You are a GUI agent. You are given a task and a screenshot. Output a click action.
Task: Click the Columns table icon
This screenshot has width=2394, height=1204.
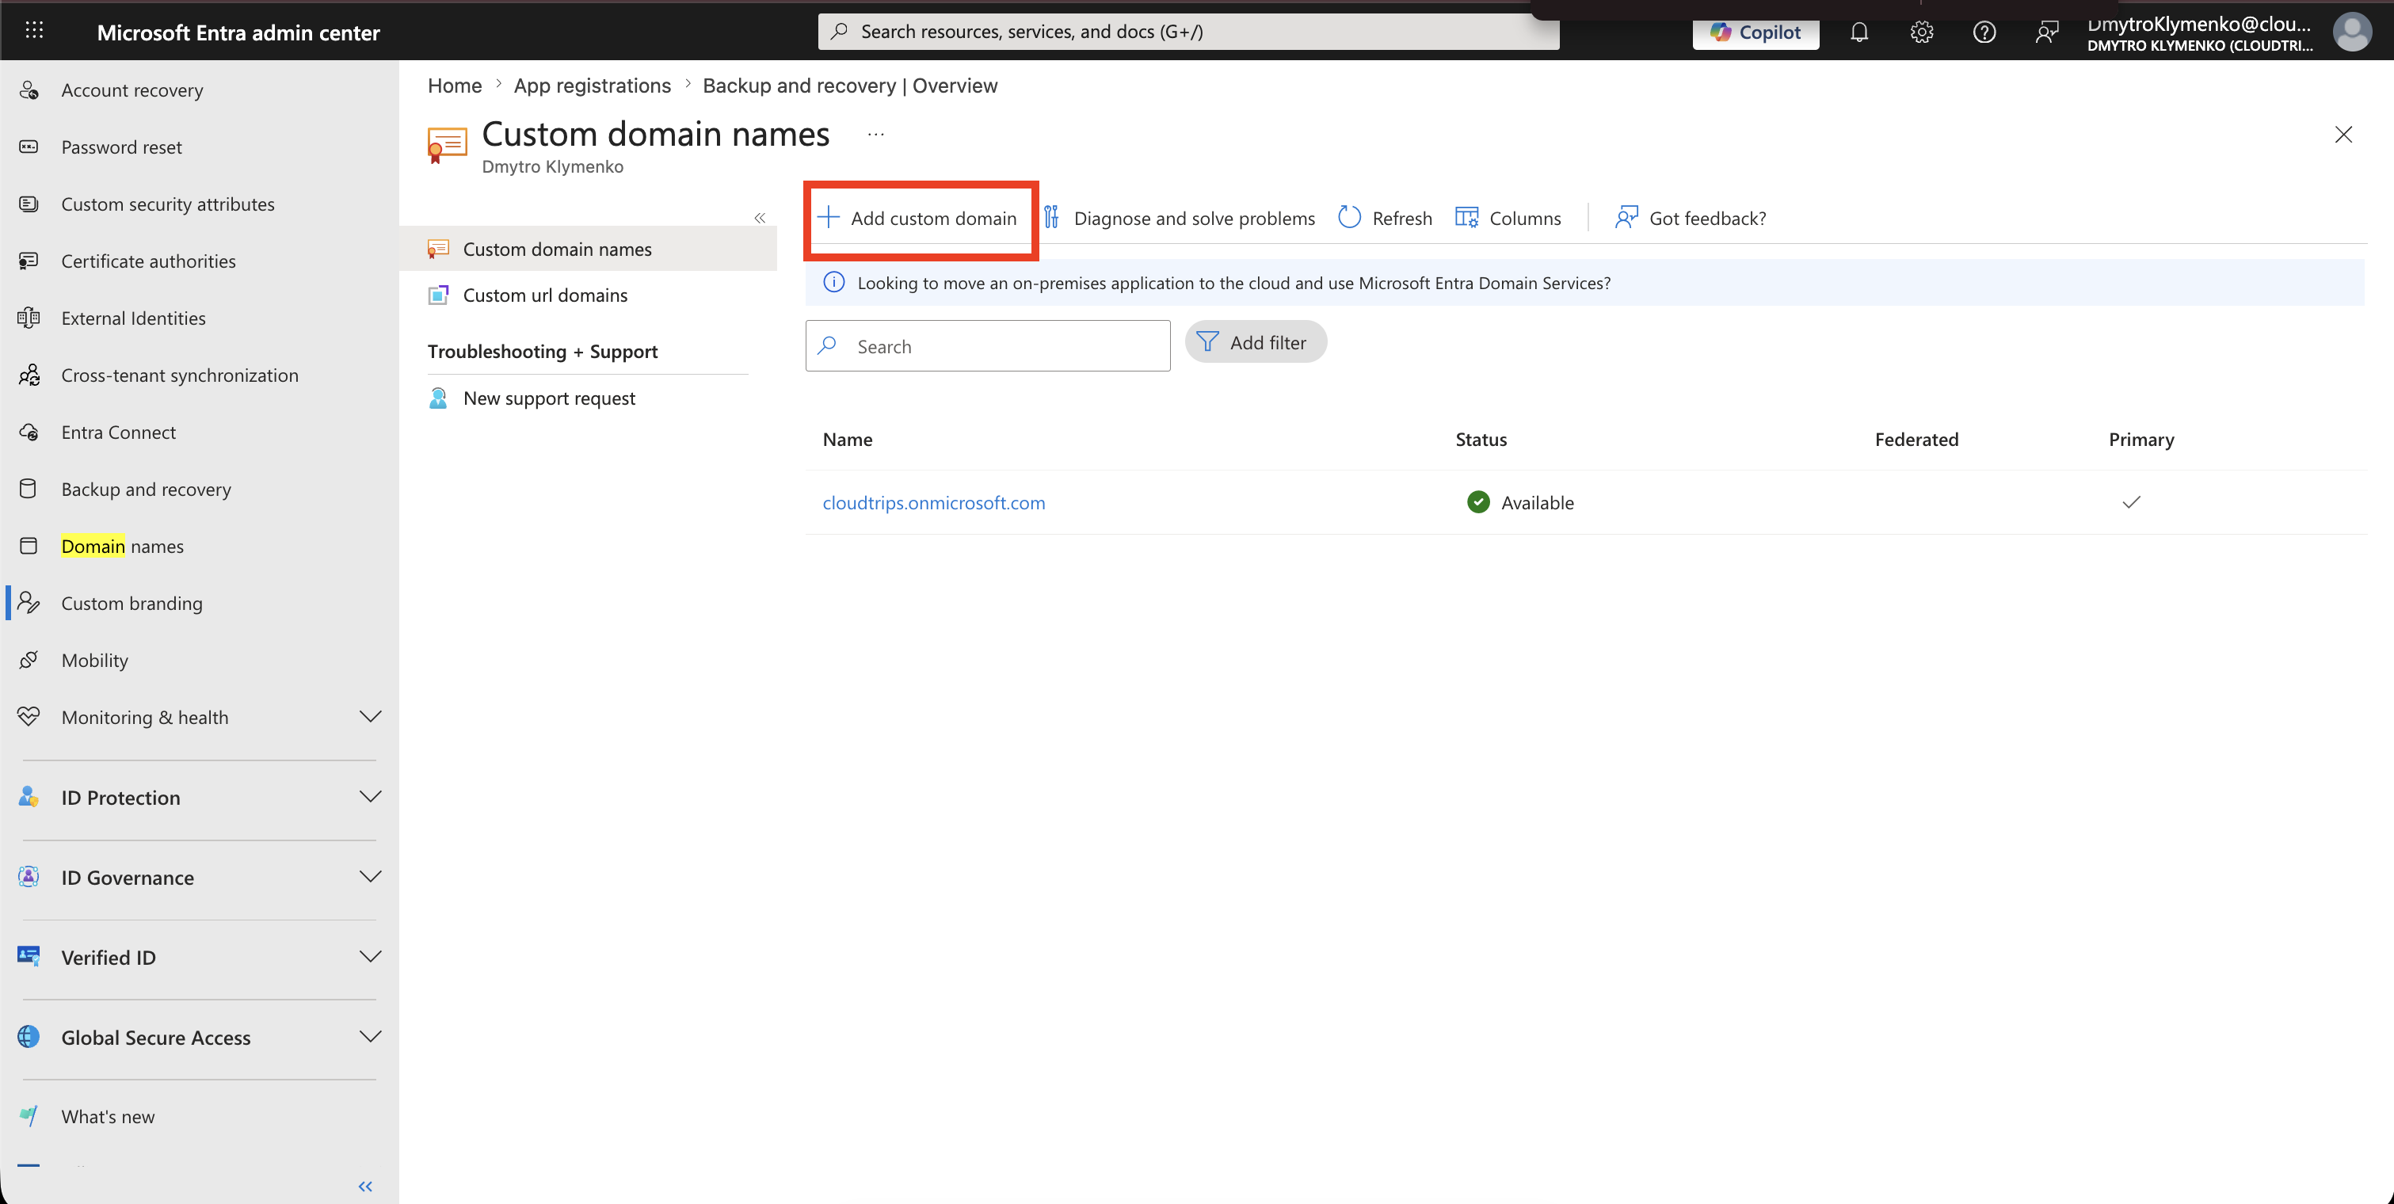point(1466,217)
